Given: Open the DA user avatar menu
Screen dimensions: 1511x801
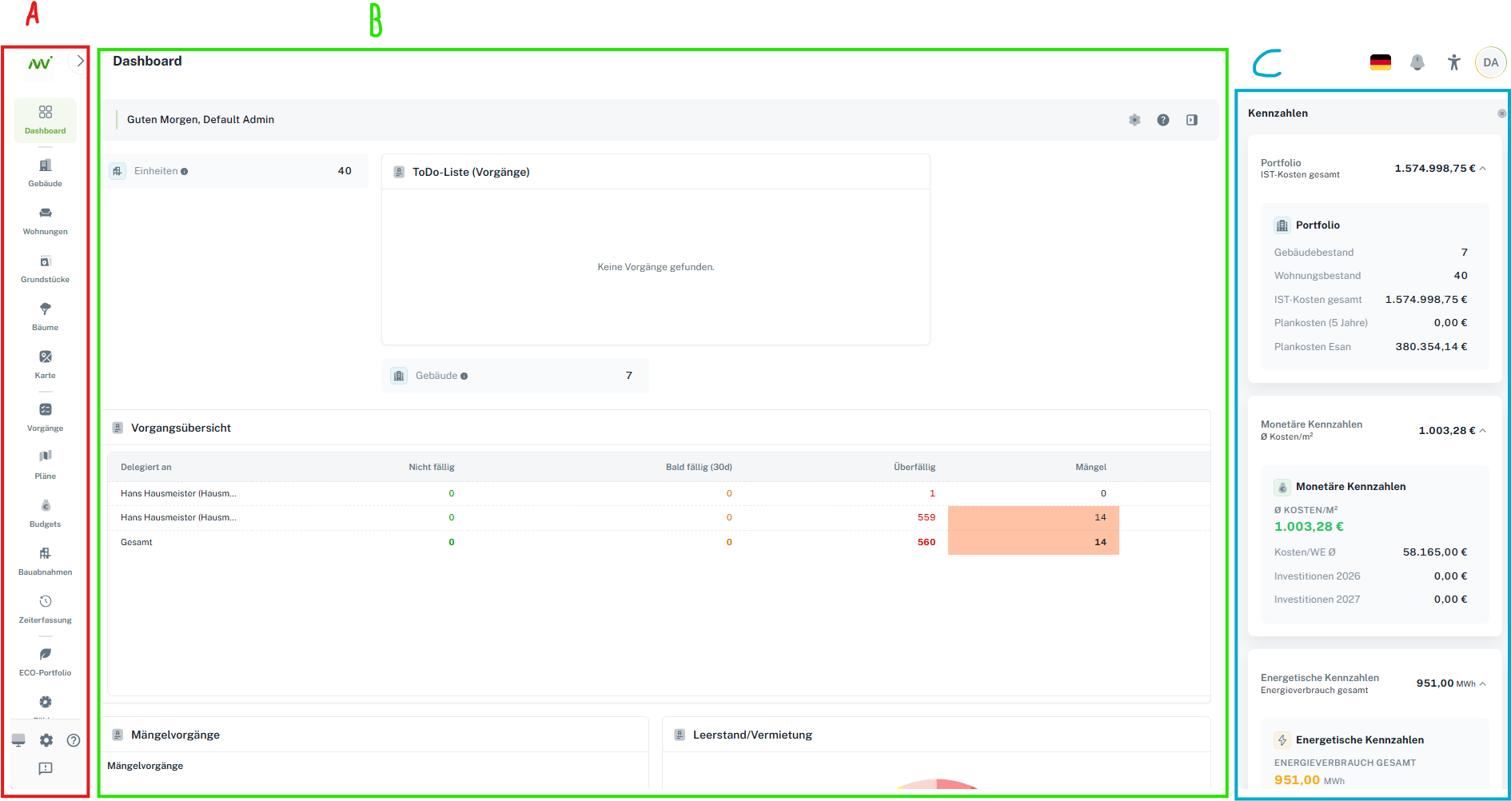Looking at the screenshot, I should (1491, 62).
